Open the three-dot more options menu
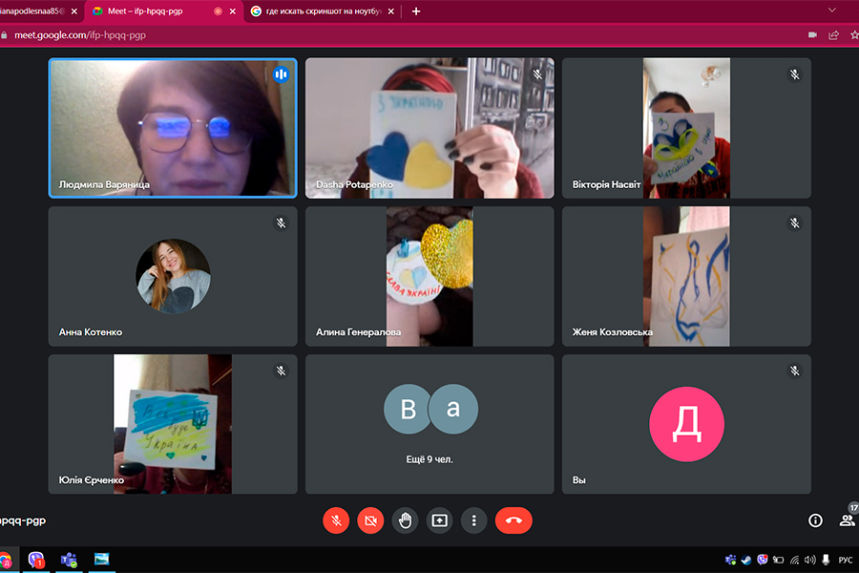 point(473,520)
